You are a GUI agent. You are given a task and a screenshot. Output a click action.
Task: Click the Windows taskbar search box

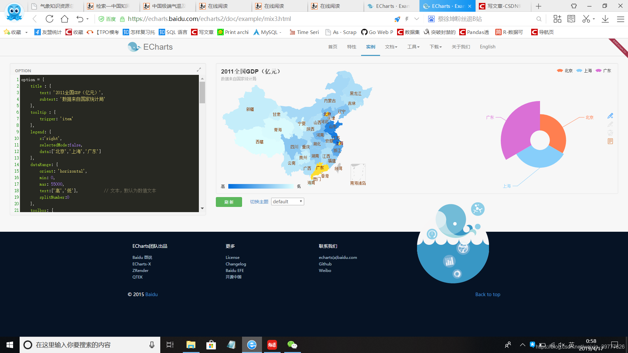pyautogui.click(x=90, y=345)
